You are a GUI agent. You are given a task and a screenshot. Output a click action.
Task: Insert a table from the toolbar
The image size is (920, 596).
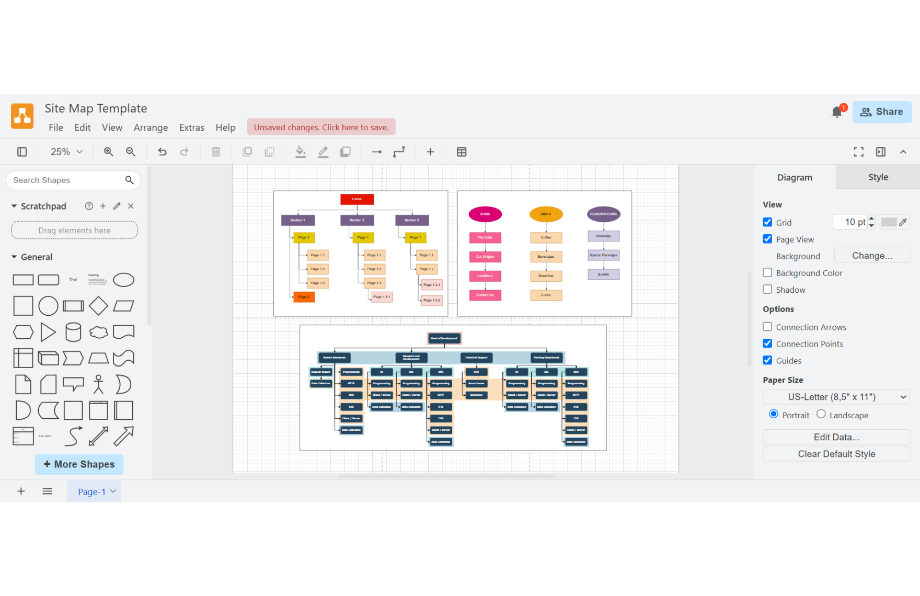pyautogui.click(x=462, y=152)
